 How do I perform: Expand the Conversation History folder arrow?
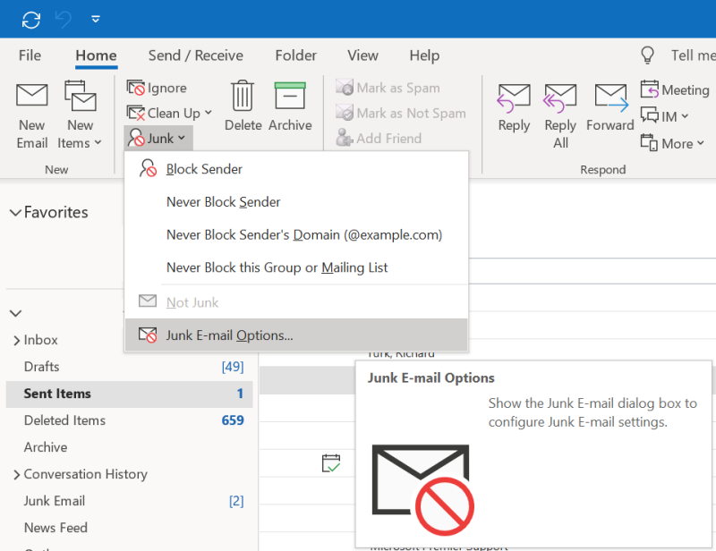click(16, 475)
